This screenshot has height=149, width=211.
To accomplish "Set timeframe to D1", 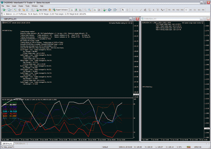I will 195,10.
